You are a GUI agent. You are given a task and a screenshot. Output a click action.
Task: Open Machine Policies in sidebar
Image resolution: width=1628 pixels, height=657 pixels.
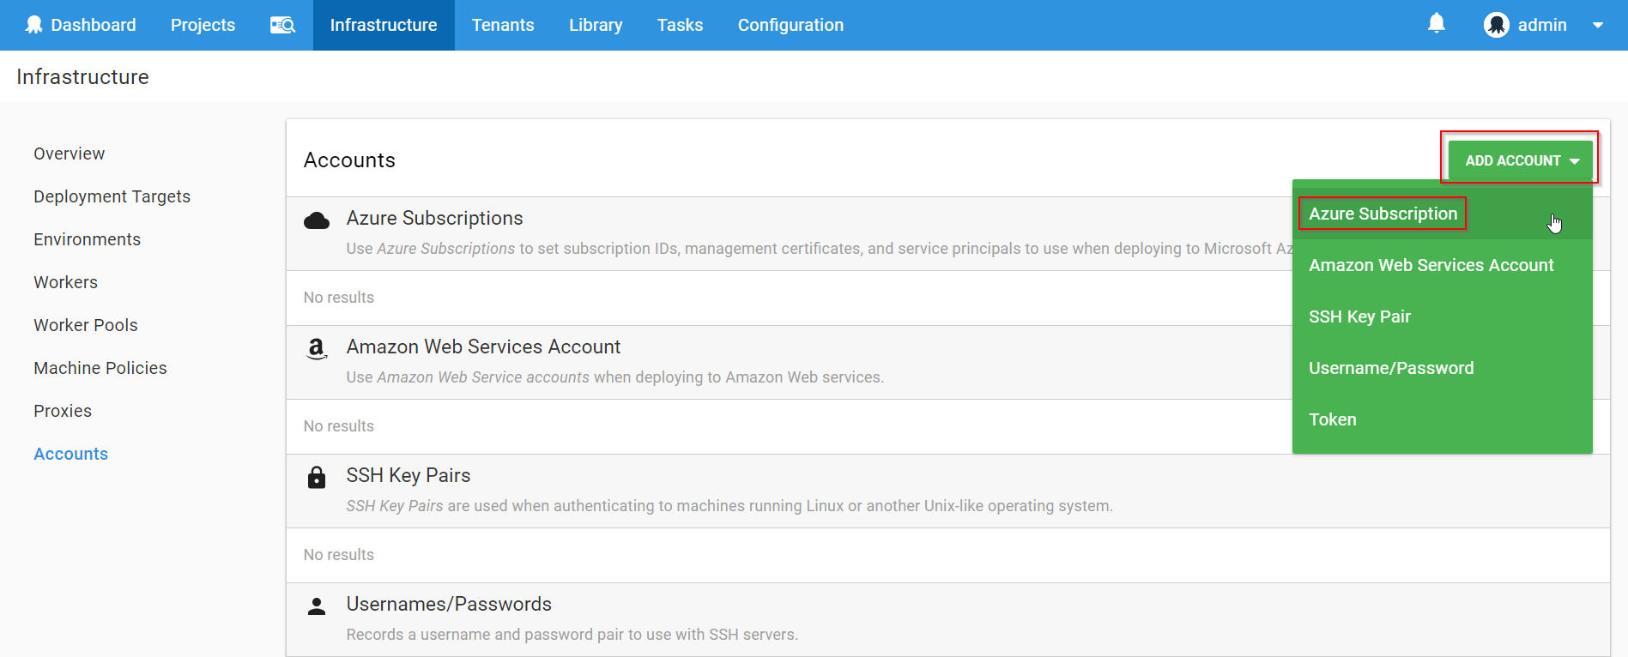[100, 368]
